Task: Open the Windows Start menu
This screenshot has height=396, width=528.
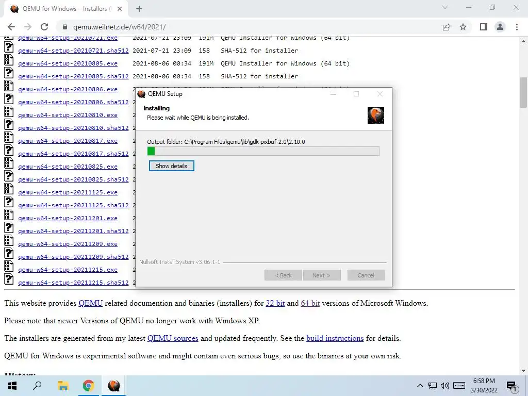Action: point(12,386)
